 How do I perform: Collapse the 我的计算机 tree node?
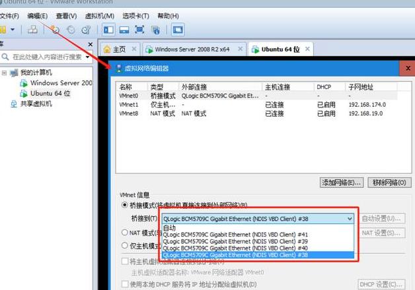coord(4,72)
